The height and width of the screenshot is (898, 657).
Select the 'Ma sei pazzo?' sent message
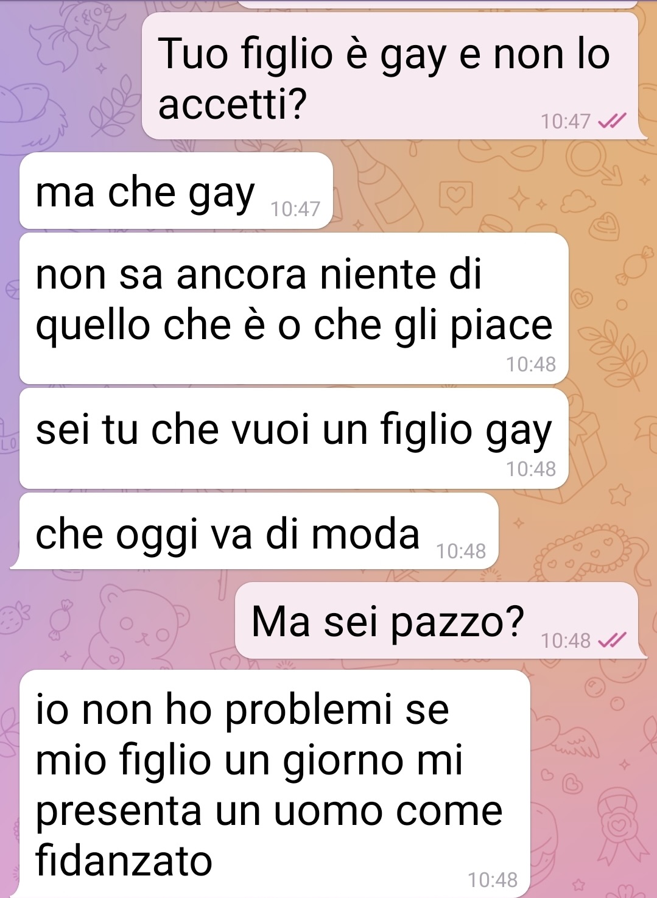(x=437, y=620)
